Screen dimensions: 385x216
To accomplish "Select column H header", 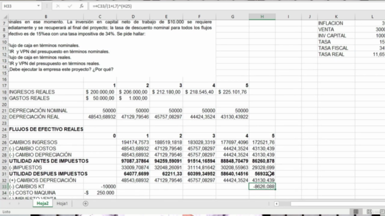I will click(x=262, y=17).
